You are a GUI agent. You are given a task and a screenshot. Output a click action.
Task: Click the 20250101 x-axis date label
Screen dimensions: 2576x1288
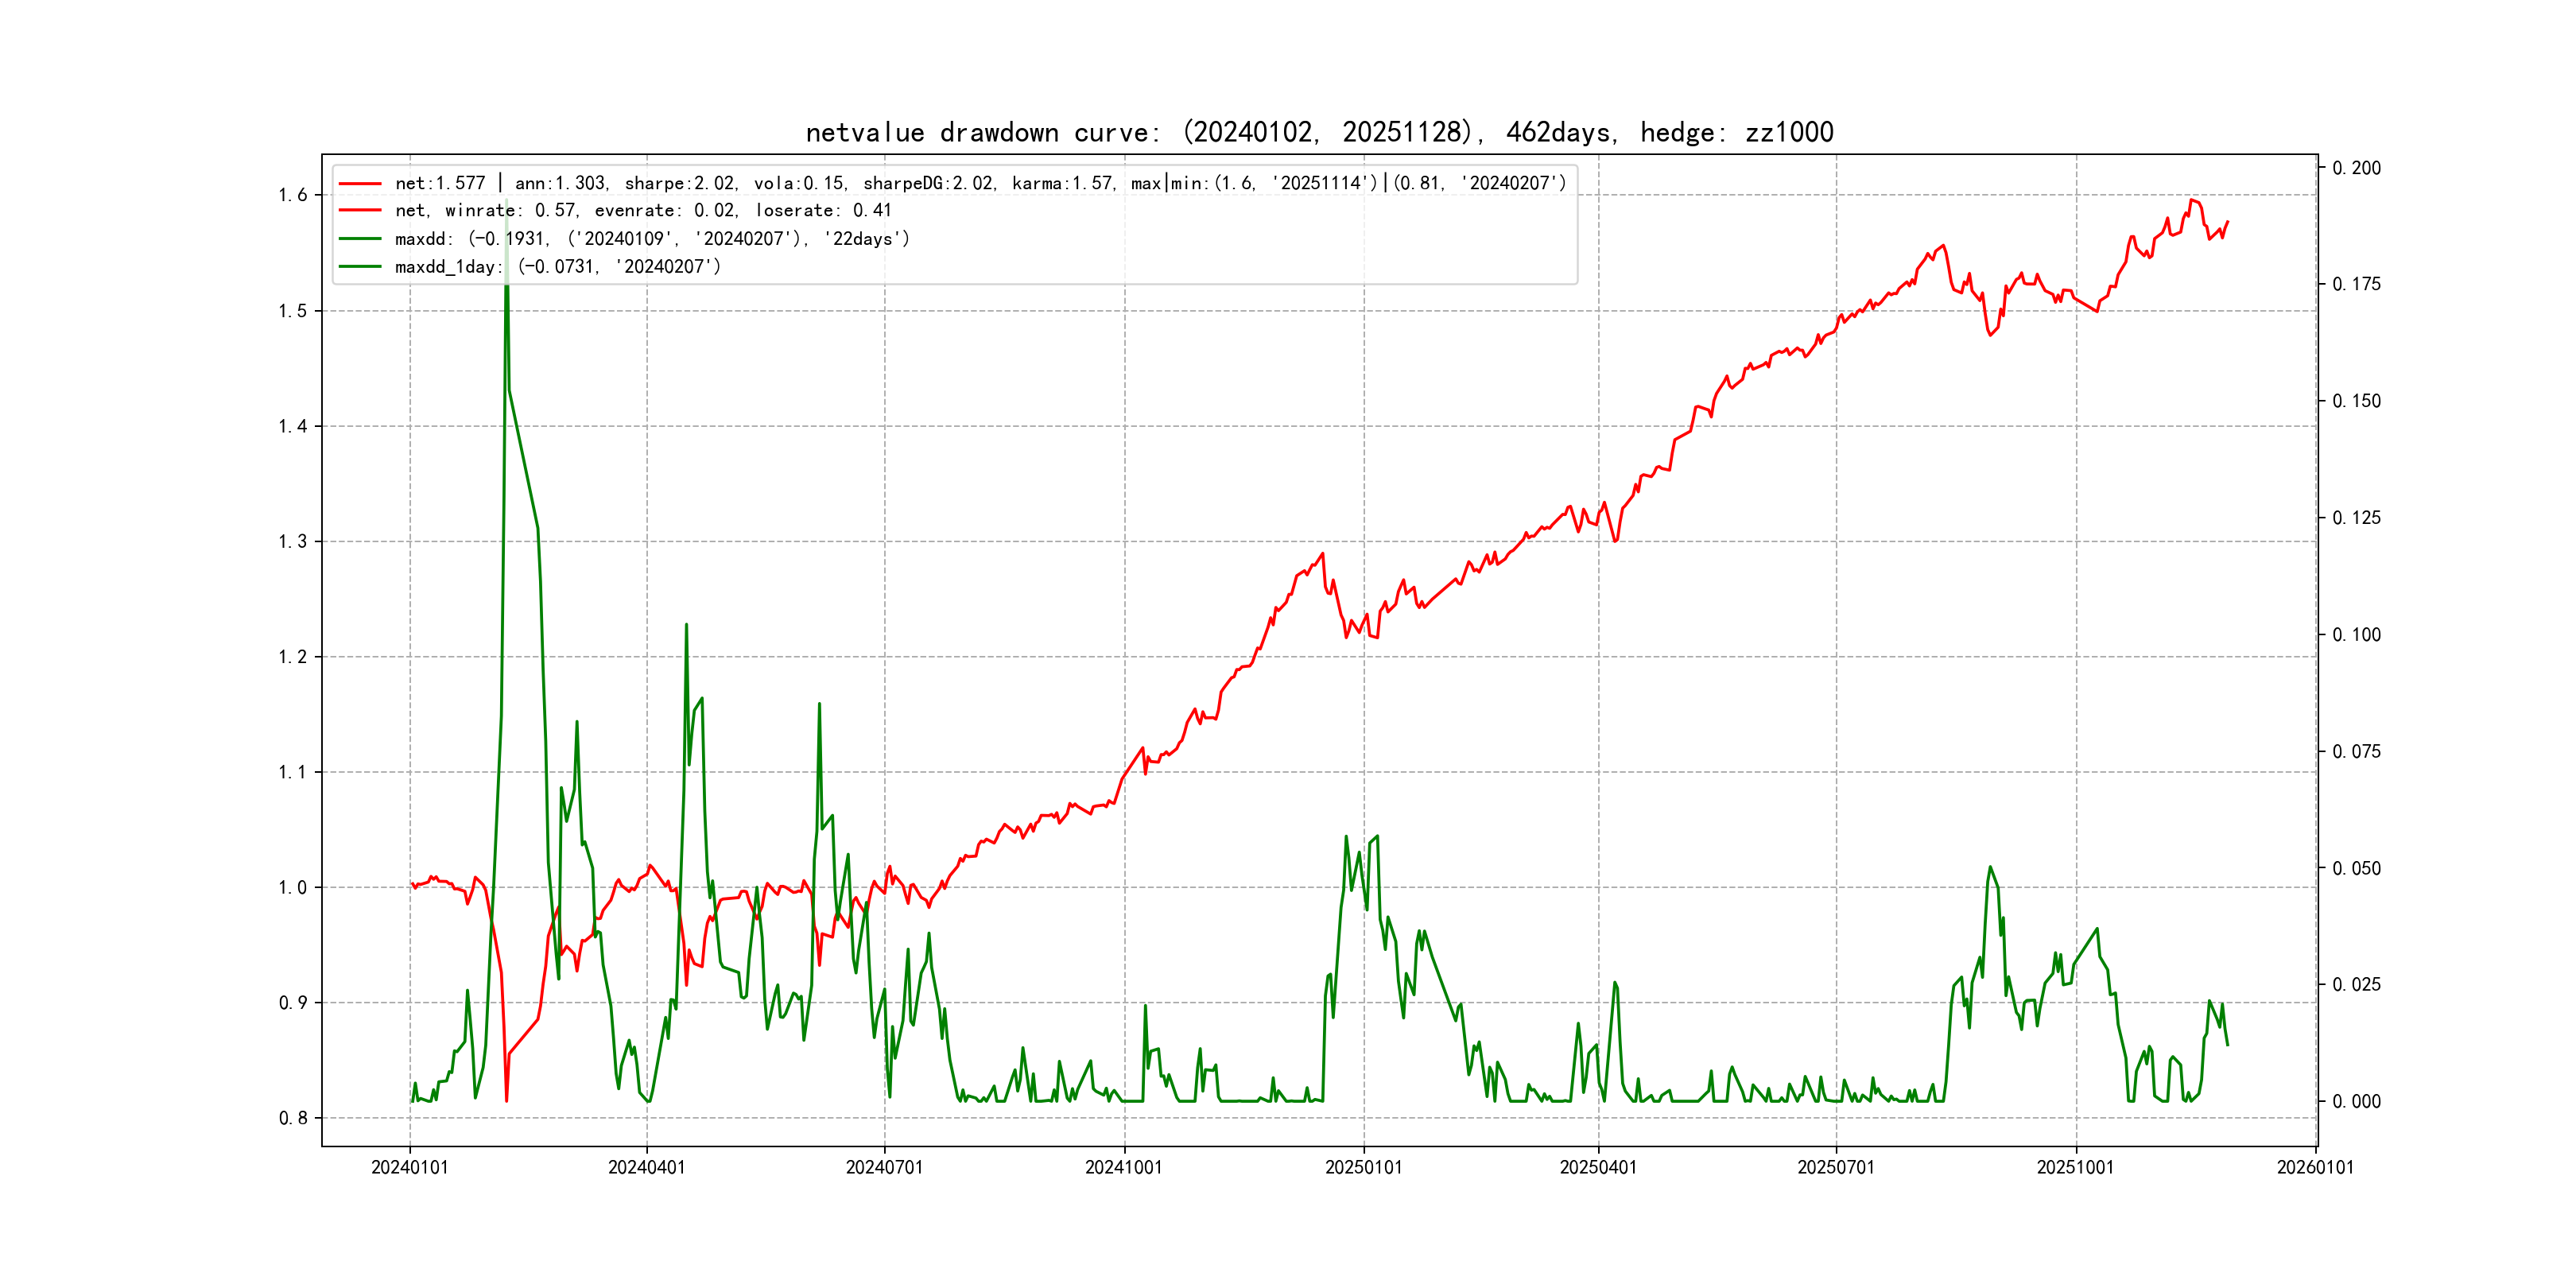pos(1363,1167)
